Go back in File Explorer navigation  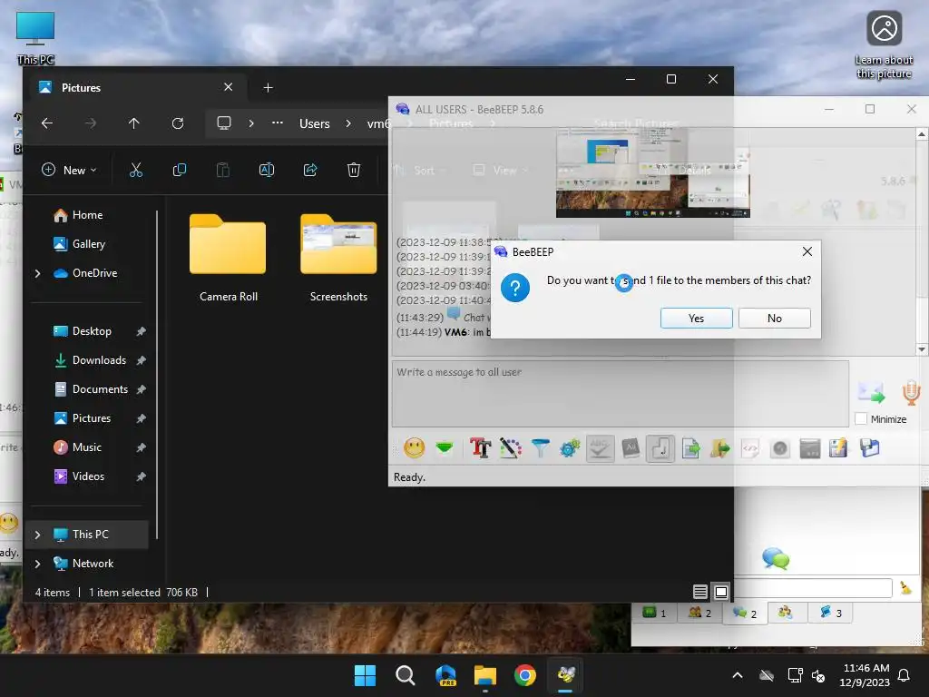47,123
